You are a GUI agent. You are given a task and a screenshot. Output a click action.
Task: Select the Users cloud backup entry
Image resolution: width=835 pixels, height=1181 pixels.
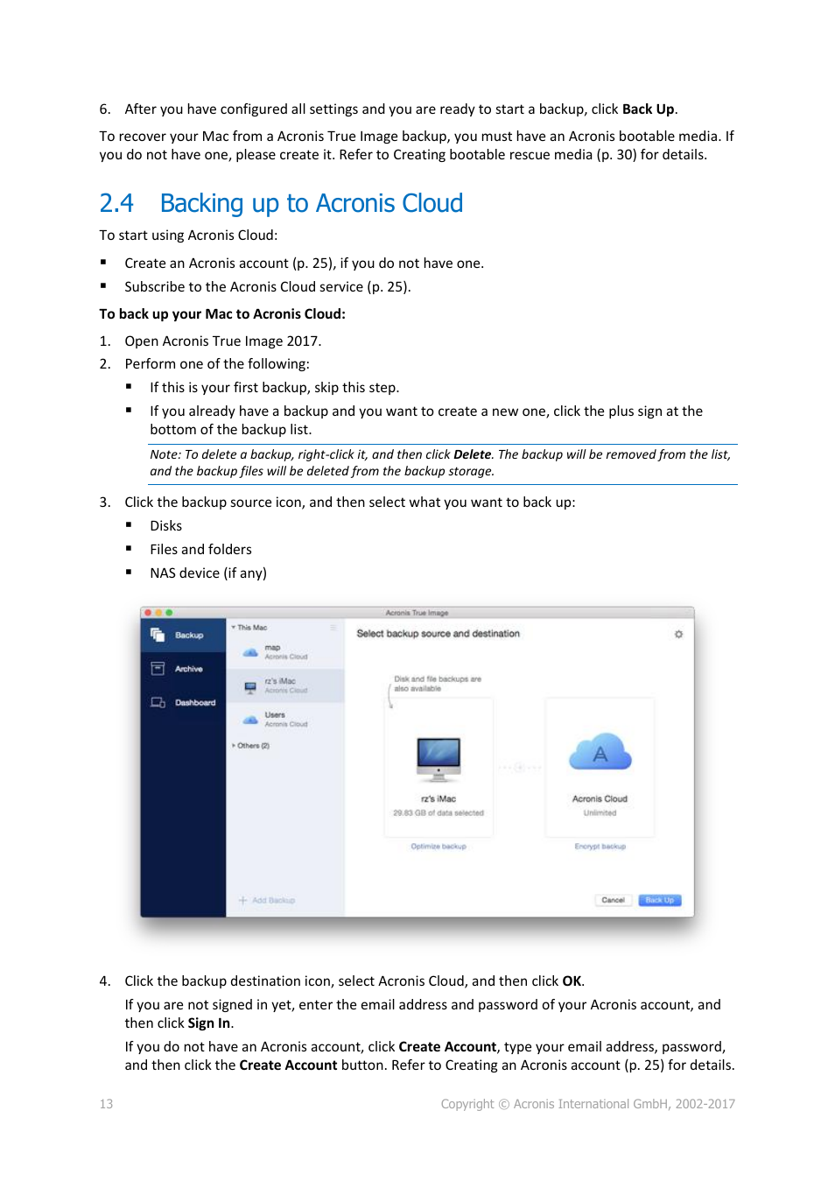tap(285, 720)
